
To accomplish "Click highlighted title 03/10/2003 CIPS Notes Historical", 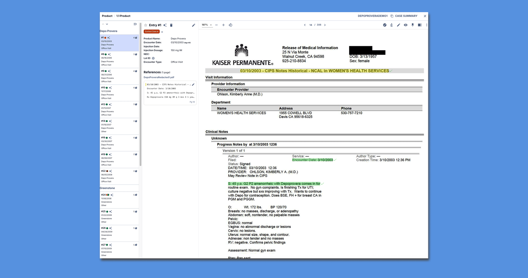I will 314,71.
